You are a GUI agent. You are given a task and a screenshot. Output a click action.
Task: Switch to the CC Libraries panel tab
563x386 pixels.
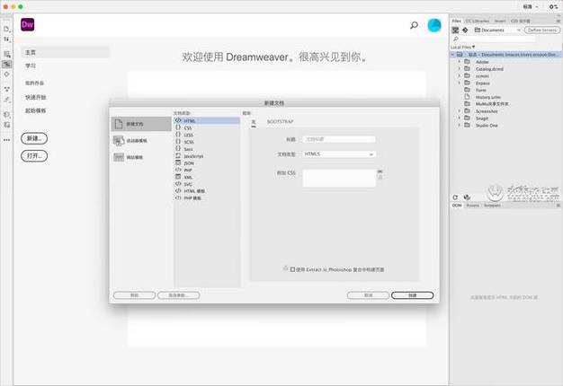[478, 20]
